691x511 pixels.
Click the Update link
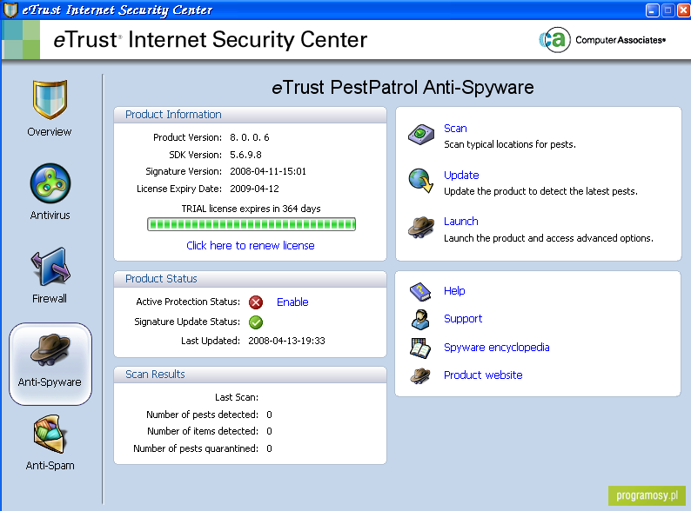pyautogui.click(x=461, y=176)
